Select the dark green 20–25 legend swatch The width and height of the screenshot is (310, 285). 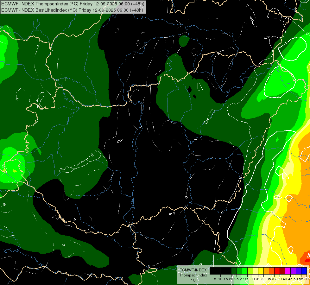234,271
